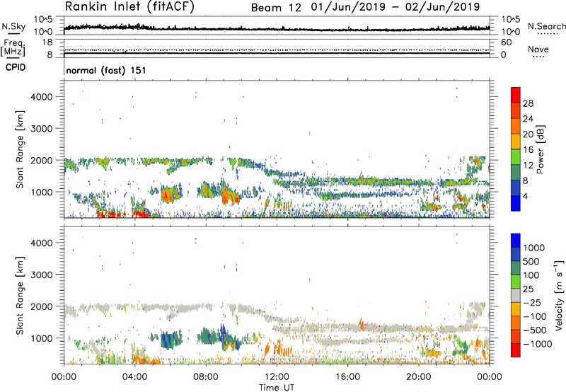Click the 'CPID' label

(16, 68)
